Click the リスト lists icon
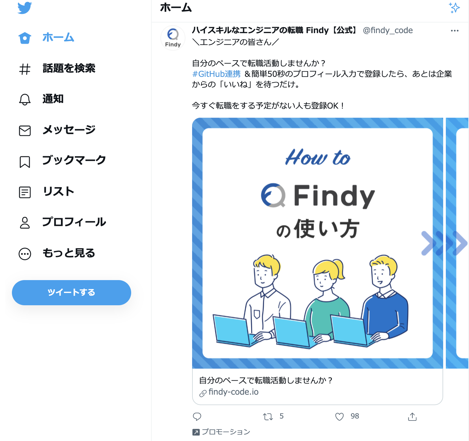 click(x=25, y=192)
